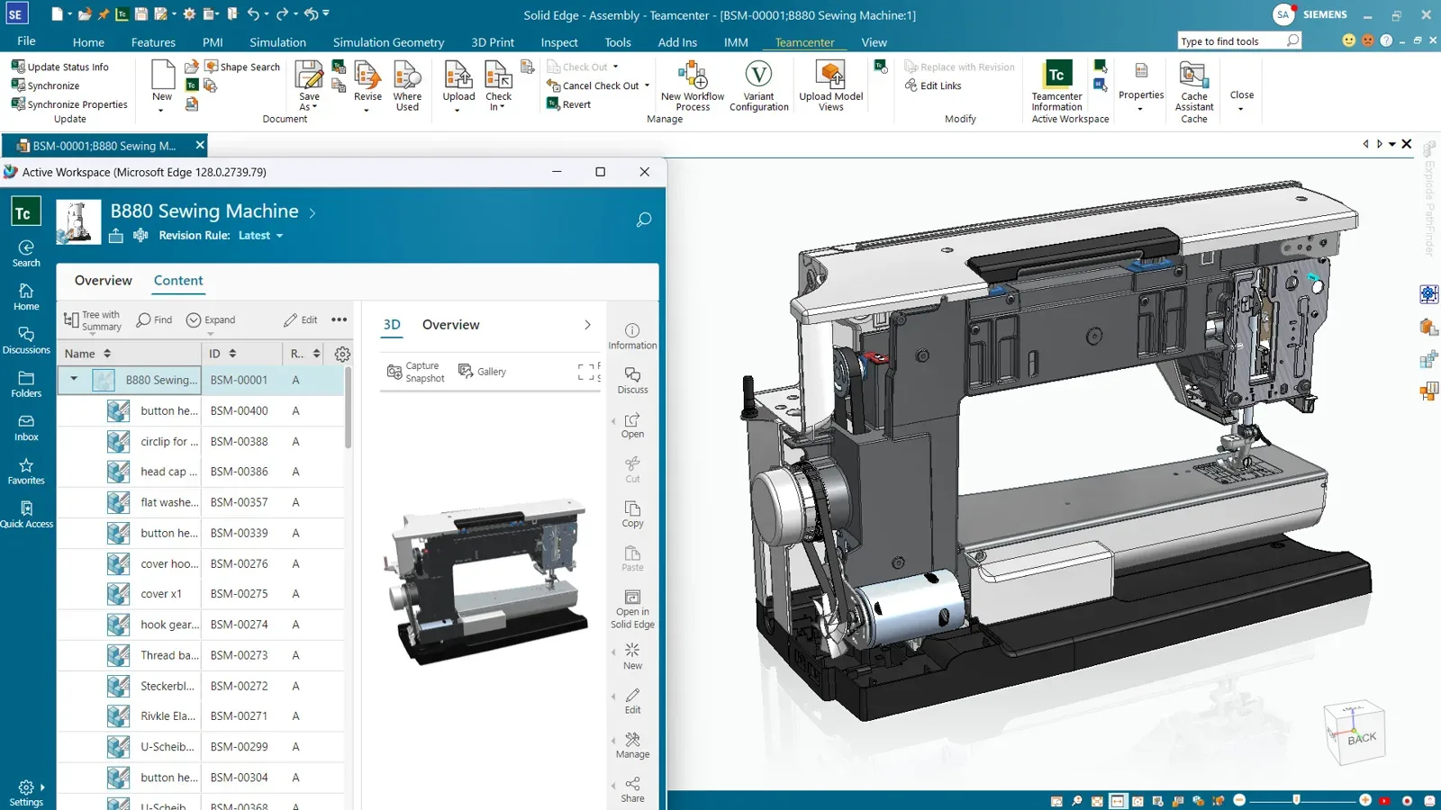Select the 3D tab in viewer panel
1441x810 pixels.
[392, 325]
